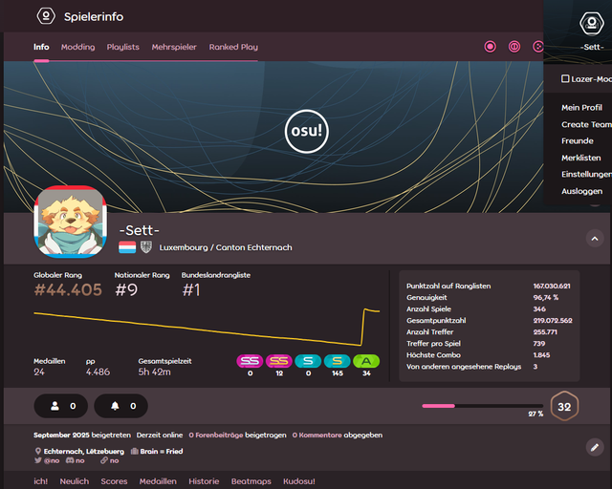Open the Ranked Play tab
This screenshot has width=612, height=489.
(233, 47)
